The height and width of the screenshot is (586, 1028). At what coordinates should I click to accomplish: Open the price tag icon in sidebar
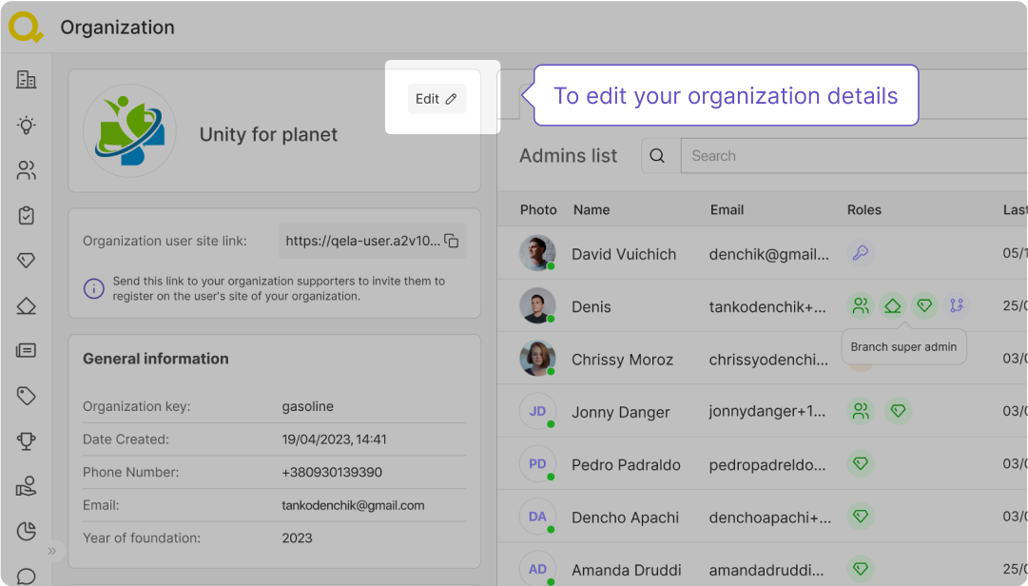(27, 396)
